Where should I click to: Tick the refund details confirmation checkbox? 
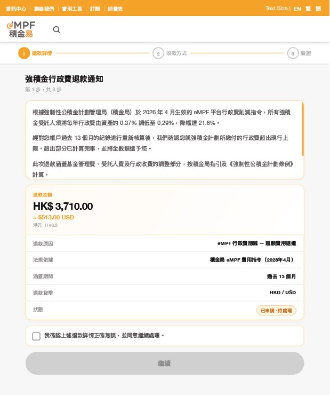[x=36, y=336]
